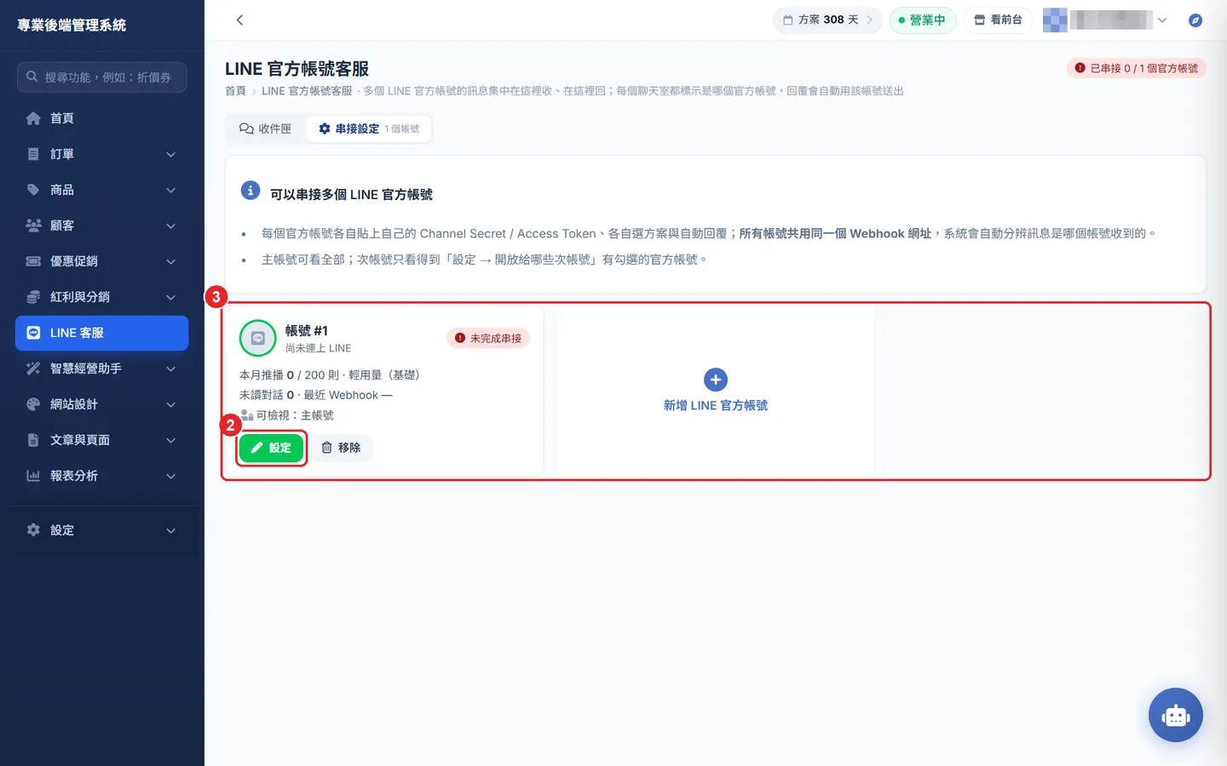
Task: Click the 訂單 orders icon in sidebar
Action: coord(33,154)
